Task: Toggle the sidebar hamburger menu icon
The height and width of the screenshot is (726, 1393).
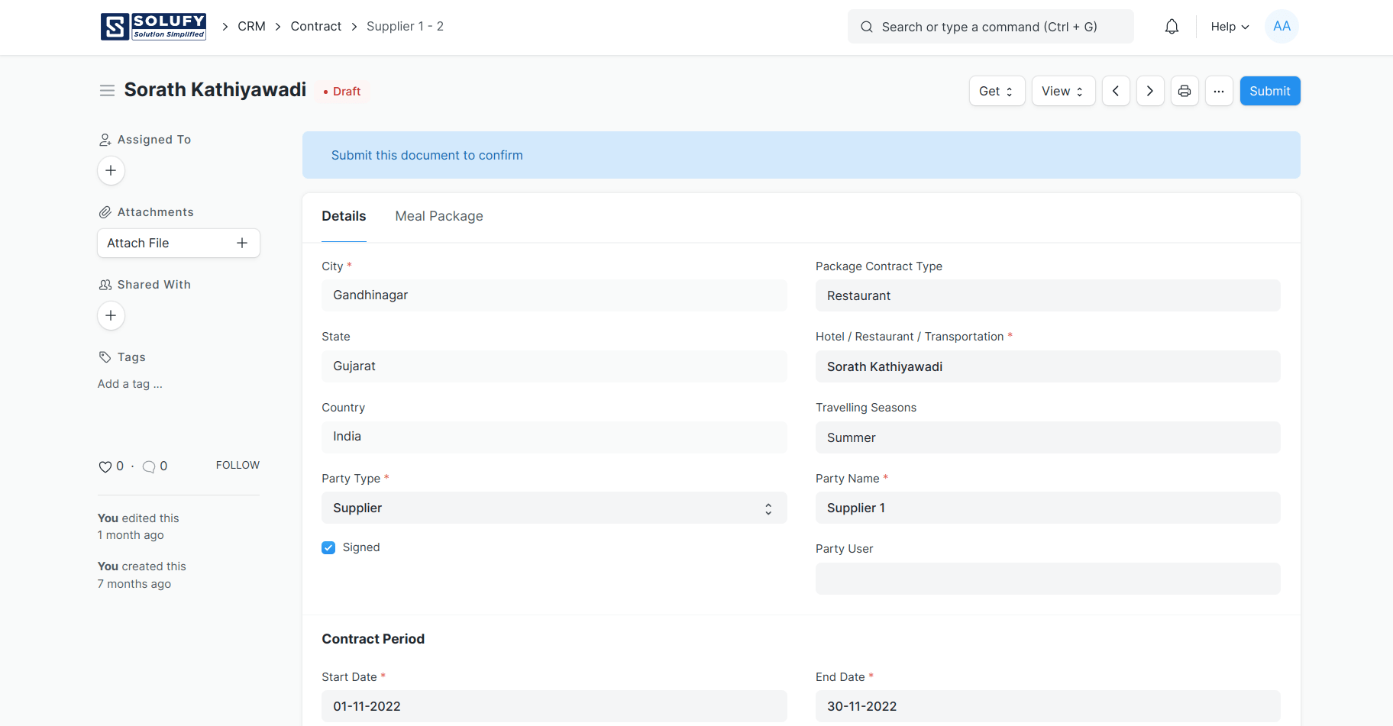Action: point(107,91)
